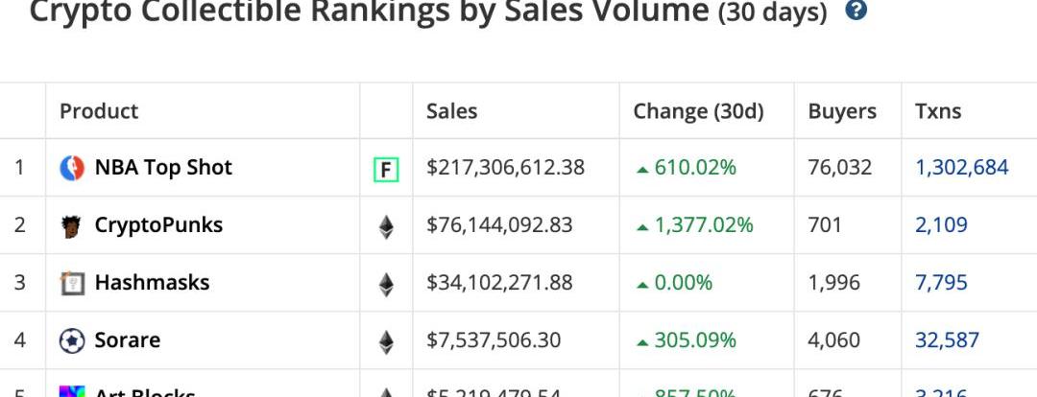Image resolution: width=1037 pixels, height=397 pixels.
Task: Click the Hashmasks logo icon
Action: (x=72, y=284)
